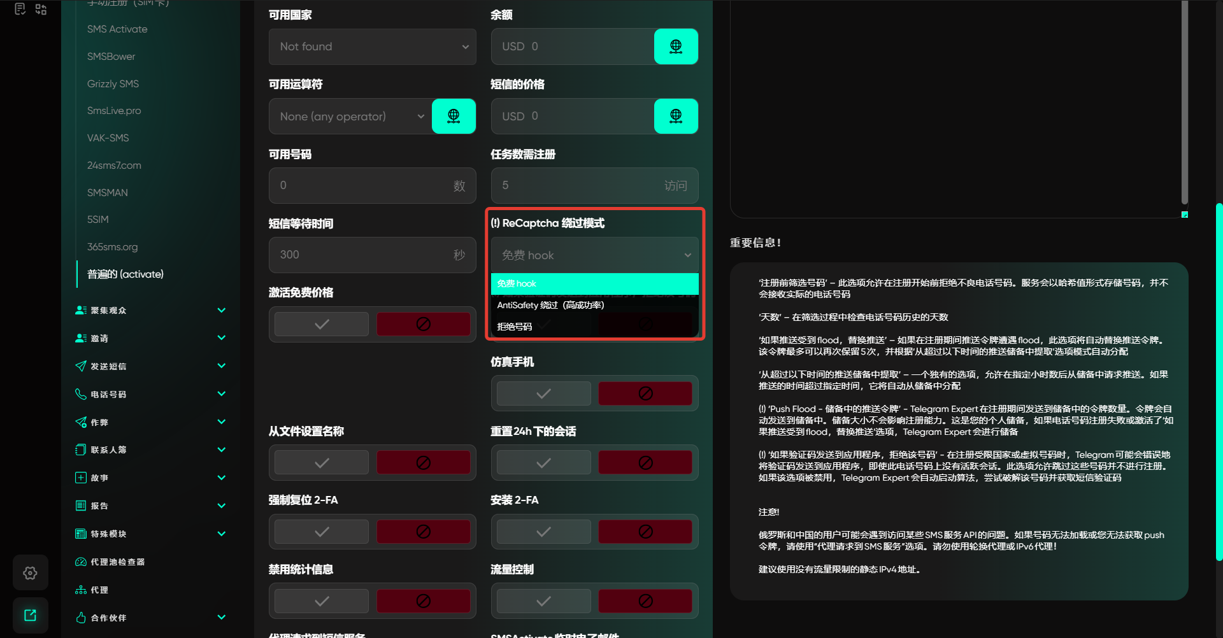This screenshot has height=638, width=1223.
Task: Select AntiSafety 绕过 option in dropdown list
Action: coord(550,305)
